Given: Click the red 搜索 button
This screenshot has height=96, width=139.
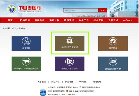Looking at the screenshot, I should [103, 10].
